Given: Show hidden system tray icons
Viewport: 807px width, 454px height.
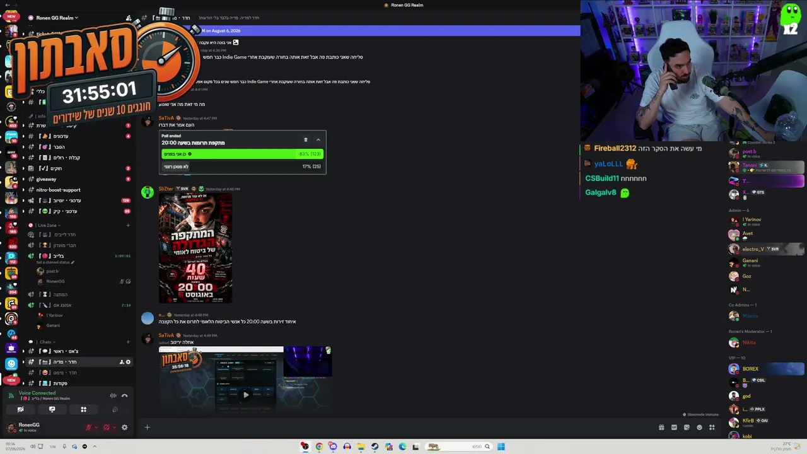Looking at the screenshot, I should [95, 446].
